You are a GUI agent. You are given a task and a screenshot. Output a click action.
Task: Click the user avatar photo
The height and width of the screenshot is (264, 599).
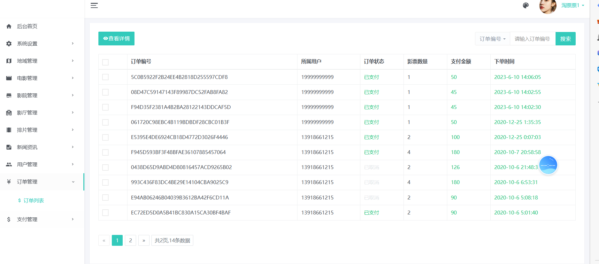click(548, 6)
